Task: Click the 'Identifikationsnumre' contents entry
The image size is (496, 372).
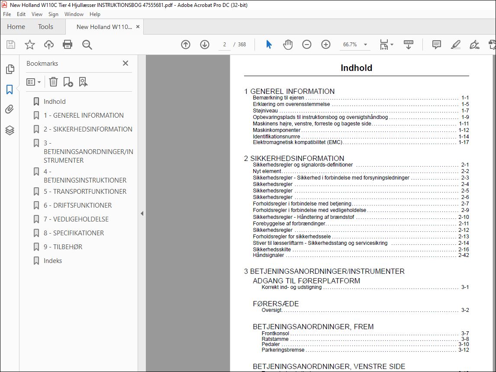Action: click(x=277, y=137)
